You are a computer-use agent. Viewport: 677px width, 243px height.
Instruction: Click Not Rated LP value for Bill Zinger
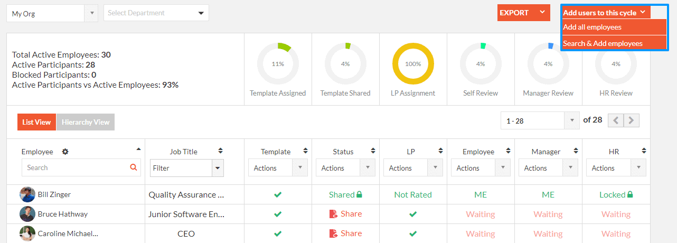click(413, 194)
